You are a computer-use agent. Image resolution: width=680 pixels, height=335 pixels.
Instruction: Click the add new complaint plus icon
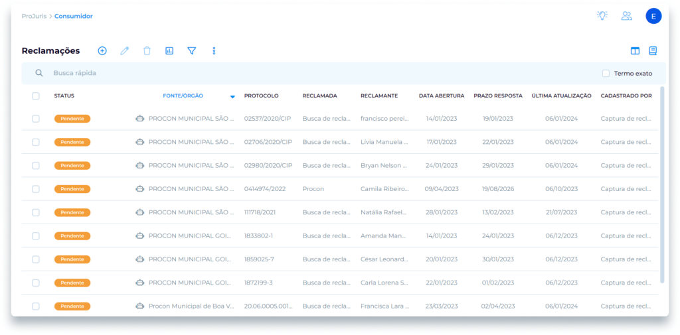(x=102, y=50)
